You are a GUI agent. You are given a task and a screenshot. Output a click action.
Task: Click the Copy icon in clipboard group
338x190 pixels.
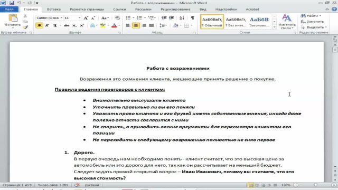click(25, 22)
